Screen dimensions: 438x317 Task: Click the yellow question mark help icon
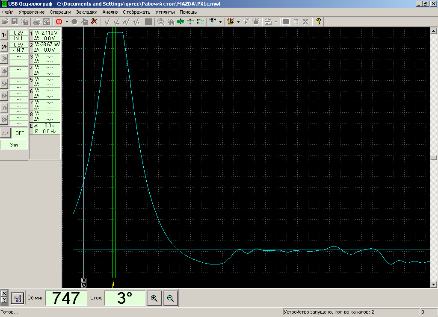click(x=318, y=21)
